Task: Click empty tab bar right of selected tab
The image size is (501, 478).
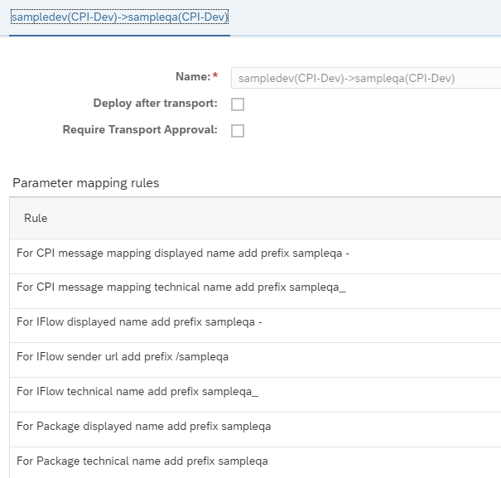Action: (x=364, y=17)
